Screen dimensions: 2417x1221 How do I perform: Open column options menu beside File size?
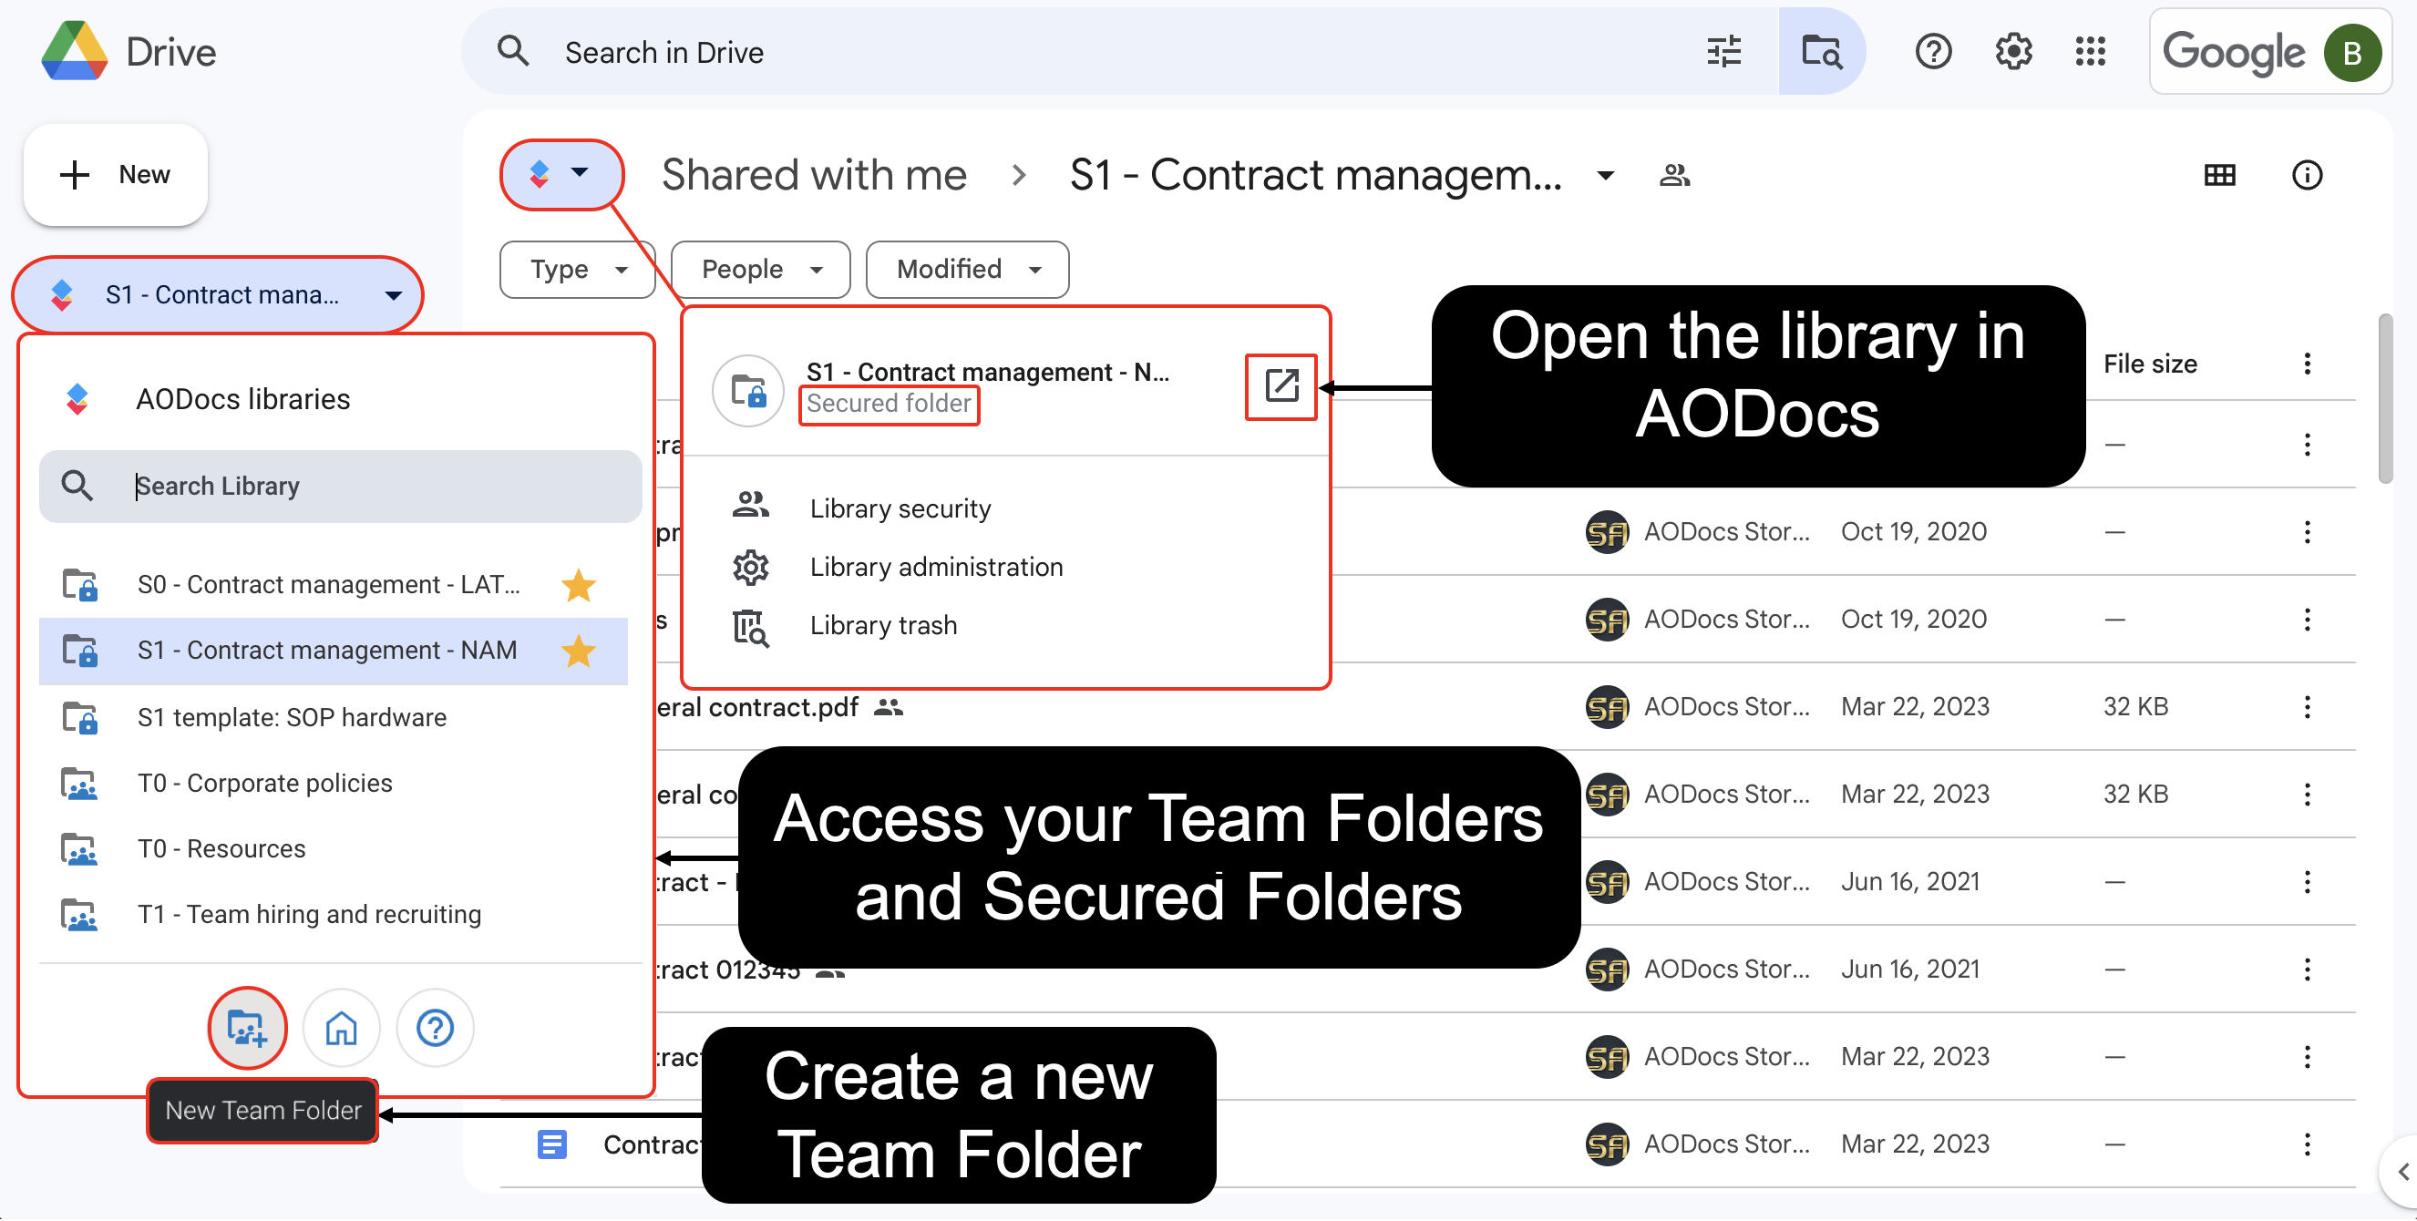click(x=2307, y=364)
